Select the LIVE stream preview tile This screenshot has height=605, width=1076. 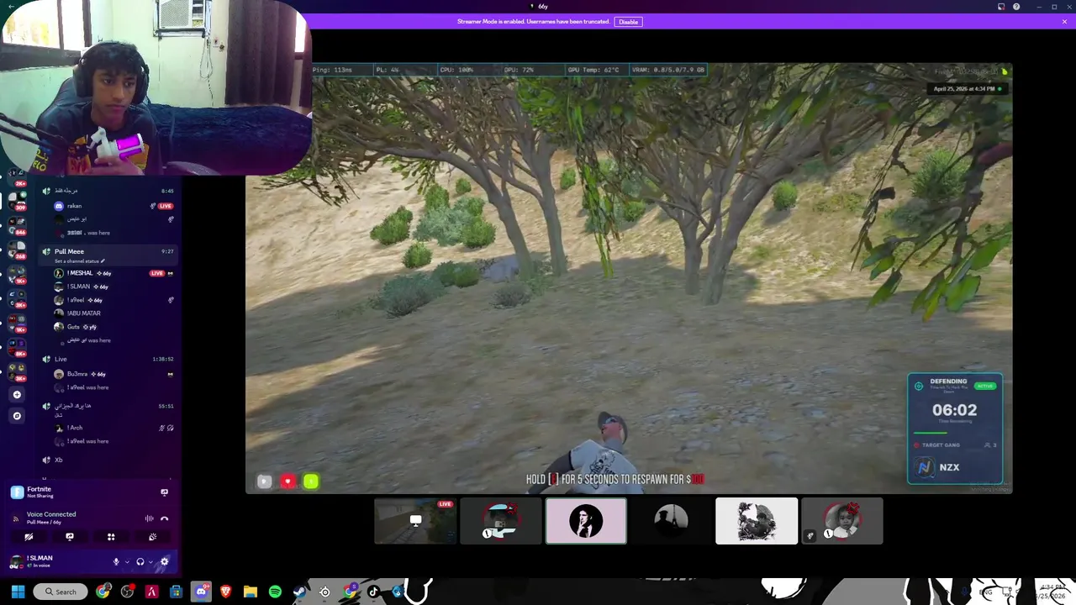coord(415,521)
